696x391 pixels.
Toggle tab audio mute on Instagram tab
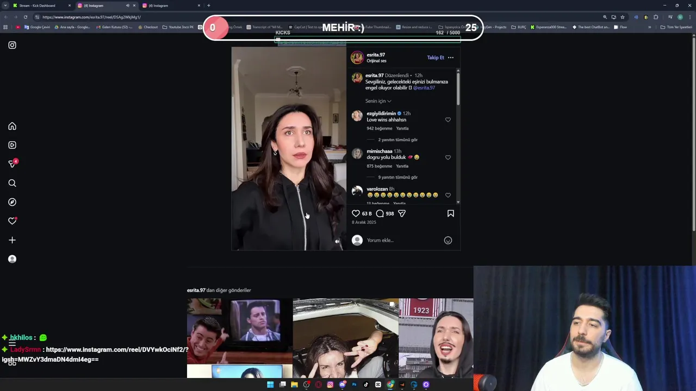pos(128,5)
